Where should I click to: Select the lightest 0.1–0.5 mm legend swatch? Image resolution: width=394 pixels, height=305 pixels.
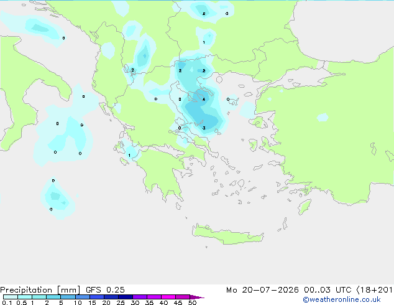point(11,297)
